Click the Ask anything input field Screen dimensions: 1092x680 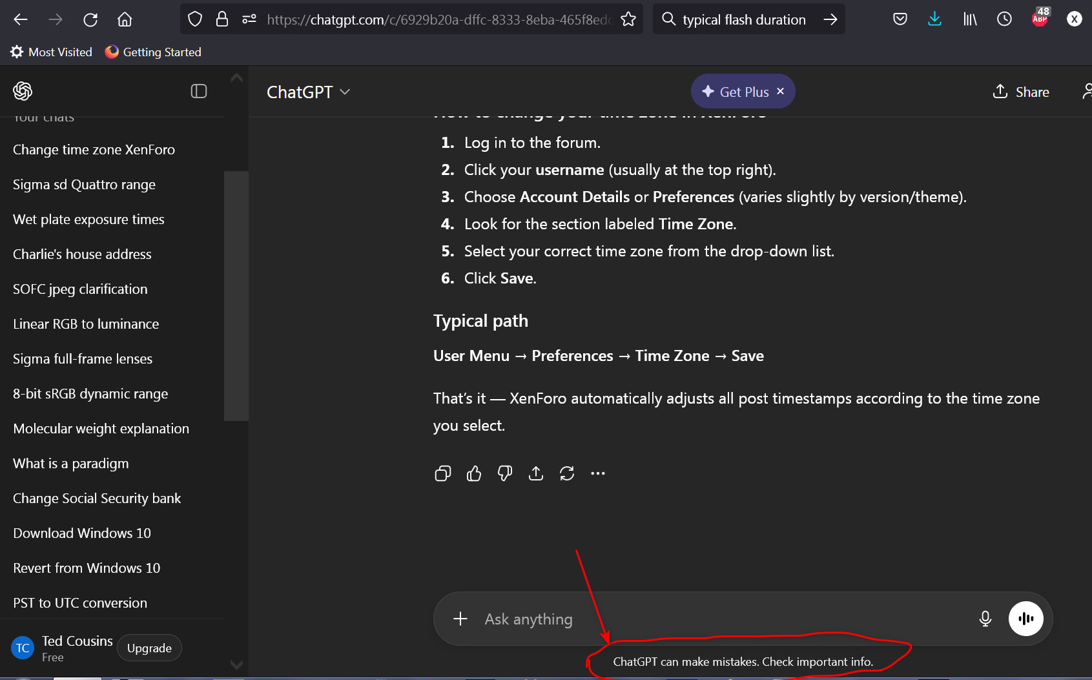click(x=710, y=619)
